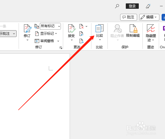The height and width of the screenshot is (139, 165).
Task: Open the 所有标记 markup dropdown
Action: pos(50,26)
